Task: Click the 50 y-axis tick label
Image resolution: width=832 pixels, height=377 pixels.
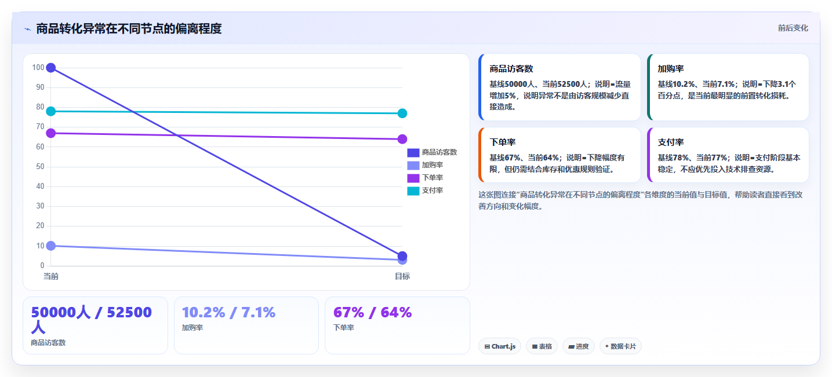Action: click(40, 167)
